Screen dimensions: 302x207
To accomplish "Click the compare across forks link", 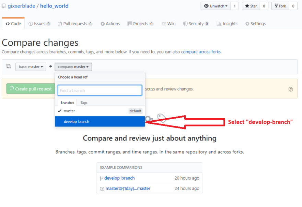I will [201, 52].
